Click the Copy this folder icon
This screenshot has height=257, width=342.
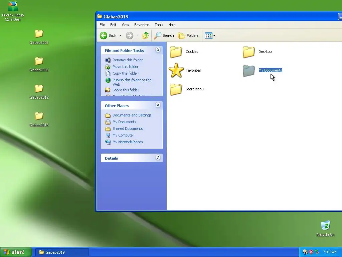pos(108,73)
